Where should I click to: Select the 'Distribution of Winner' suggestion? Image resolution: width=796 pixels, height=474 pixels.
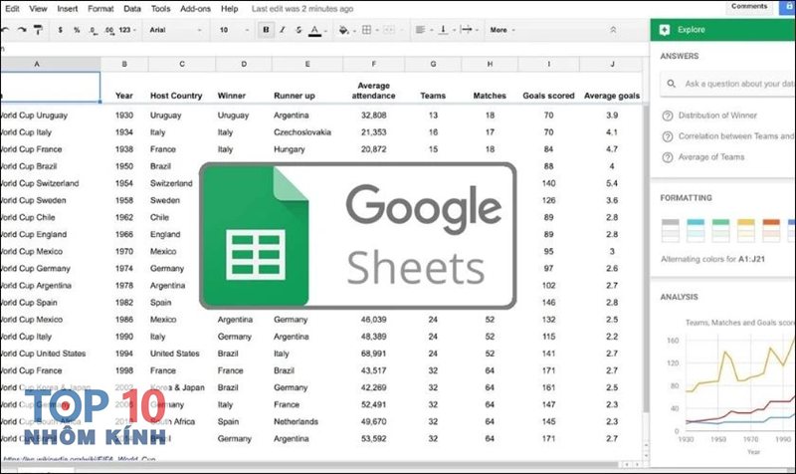717,116
